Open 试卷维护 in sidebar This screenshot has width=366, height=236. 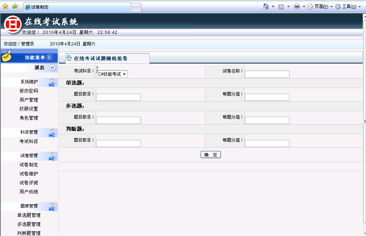(29, 174)
